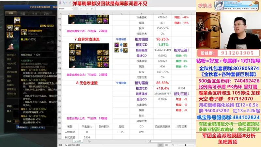The image size is (261, 147).
Task: Select the cell showing 5336
Action: [87, 138]
